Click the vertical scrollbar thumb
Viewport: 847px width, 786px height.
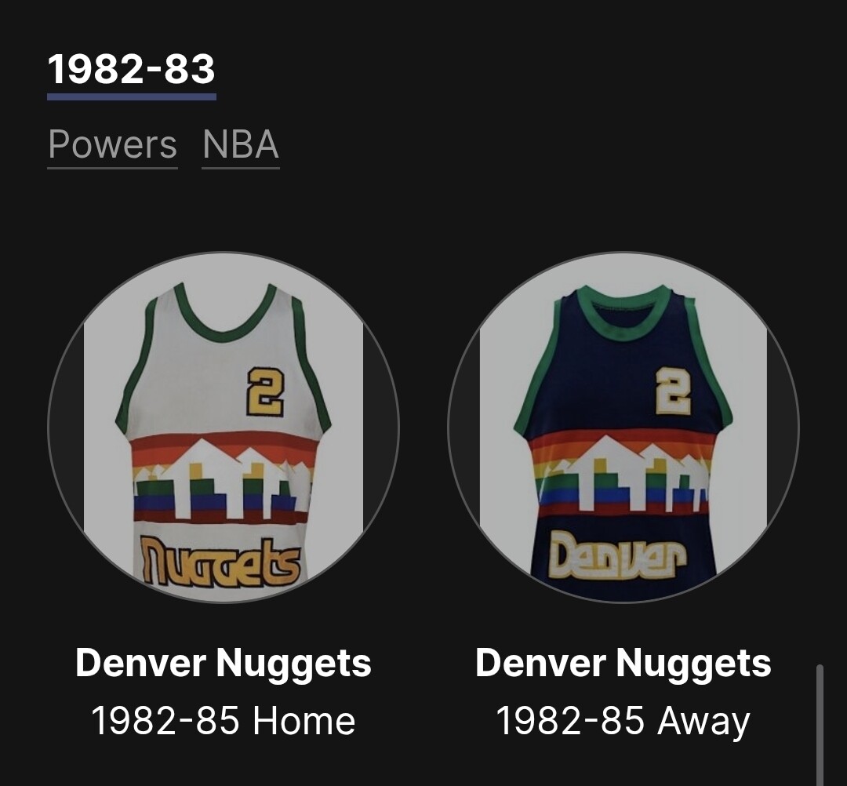tap(820, 724)
